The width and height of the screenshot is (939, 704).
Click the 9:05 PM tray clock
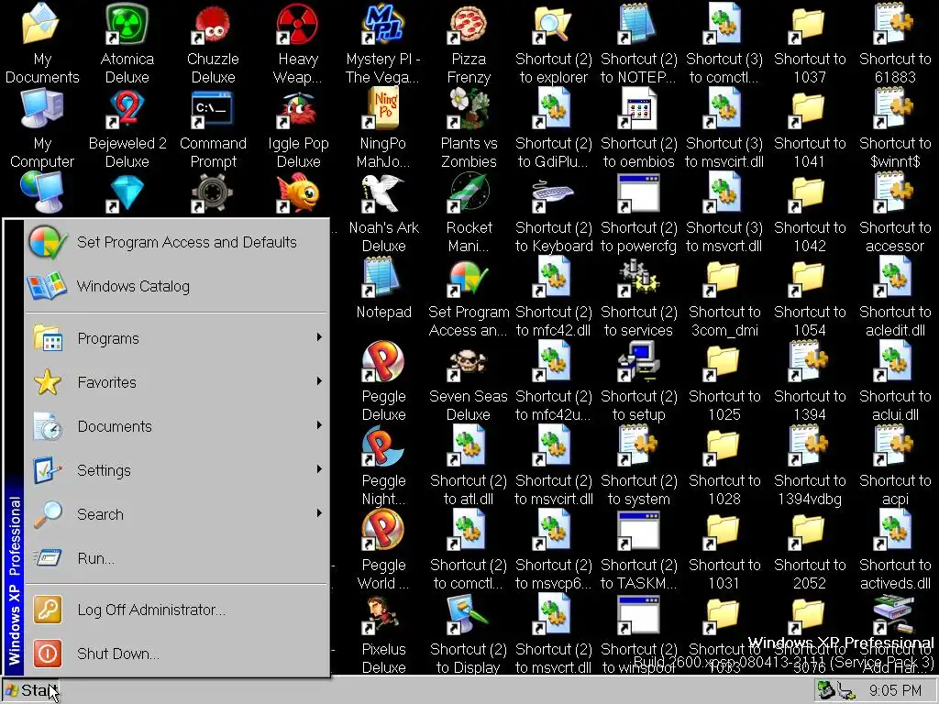pos(895,690)
